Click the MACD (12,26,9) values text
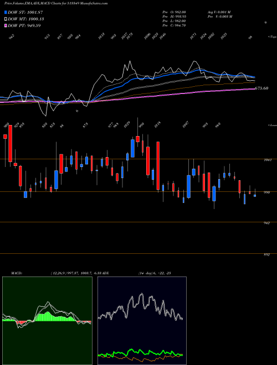This screenshot has height=365, width=277. point(76,273)
